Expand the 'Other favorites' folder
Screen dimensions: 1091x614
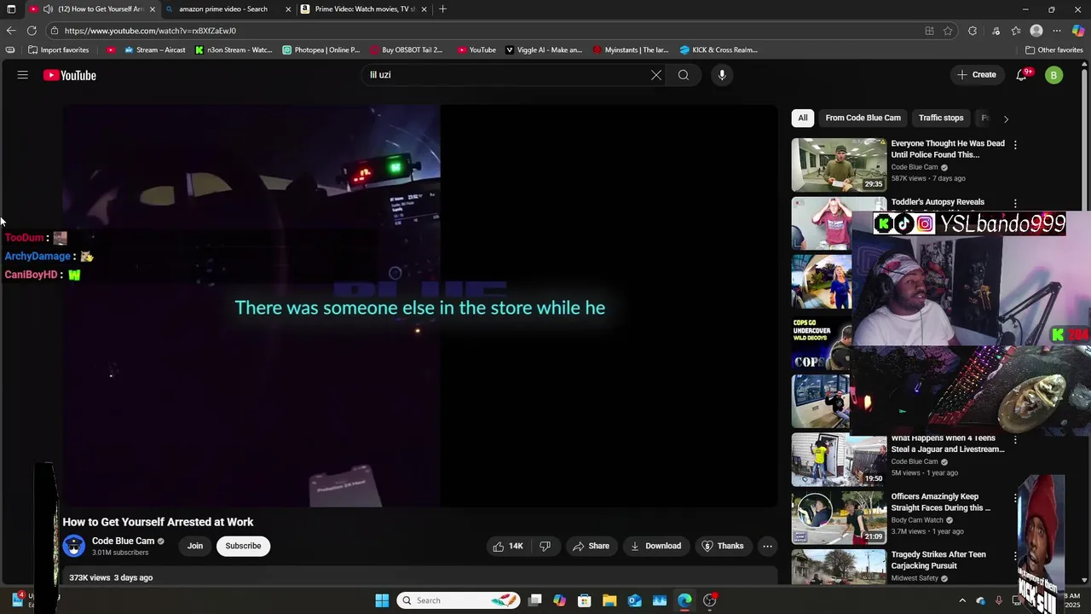[x=1054, y=49]
